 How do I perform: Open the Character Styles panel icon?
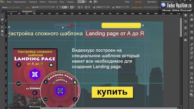pyautogui.click(x=192, y=44)
